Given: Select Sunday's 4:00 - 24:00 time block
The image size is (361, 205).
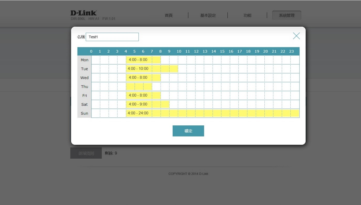Looking at the screenshot, I should [212, 113].
